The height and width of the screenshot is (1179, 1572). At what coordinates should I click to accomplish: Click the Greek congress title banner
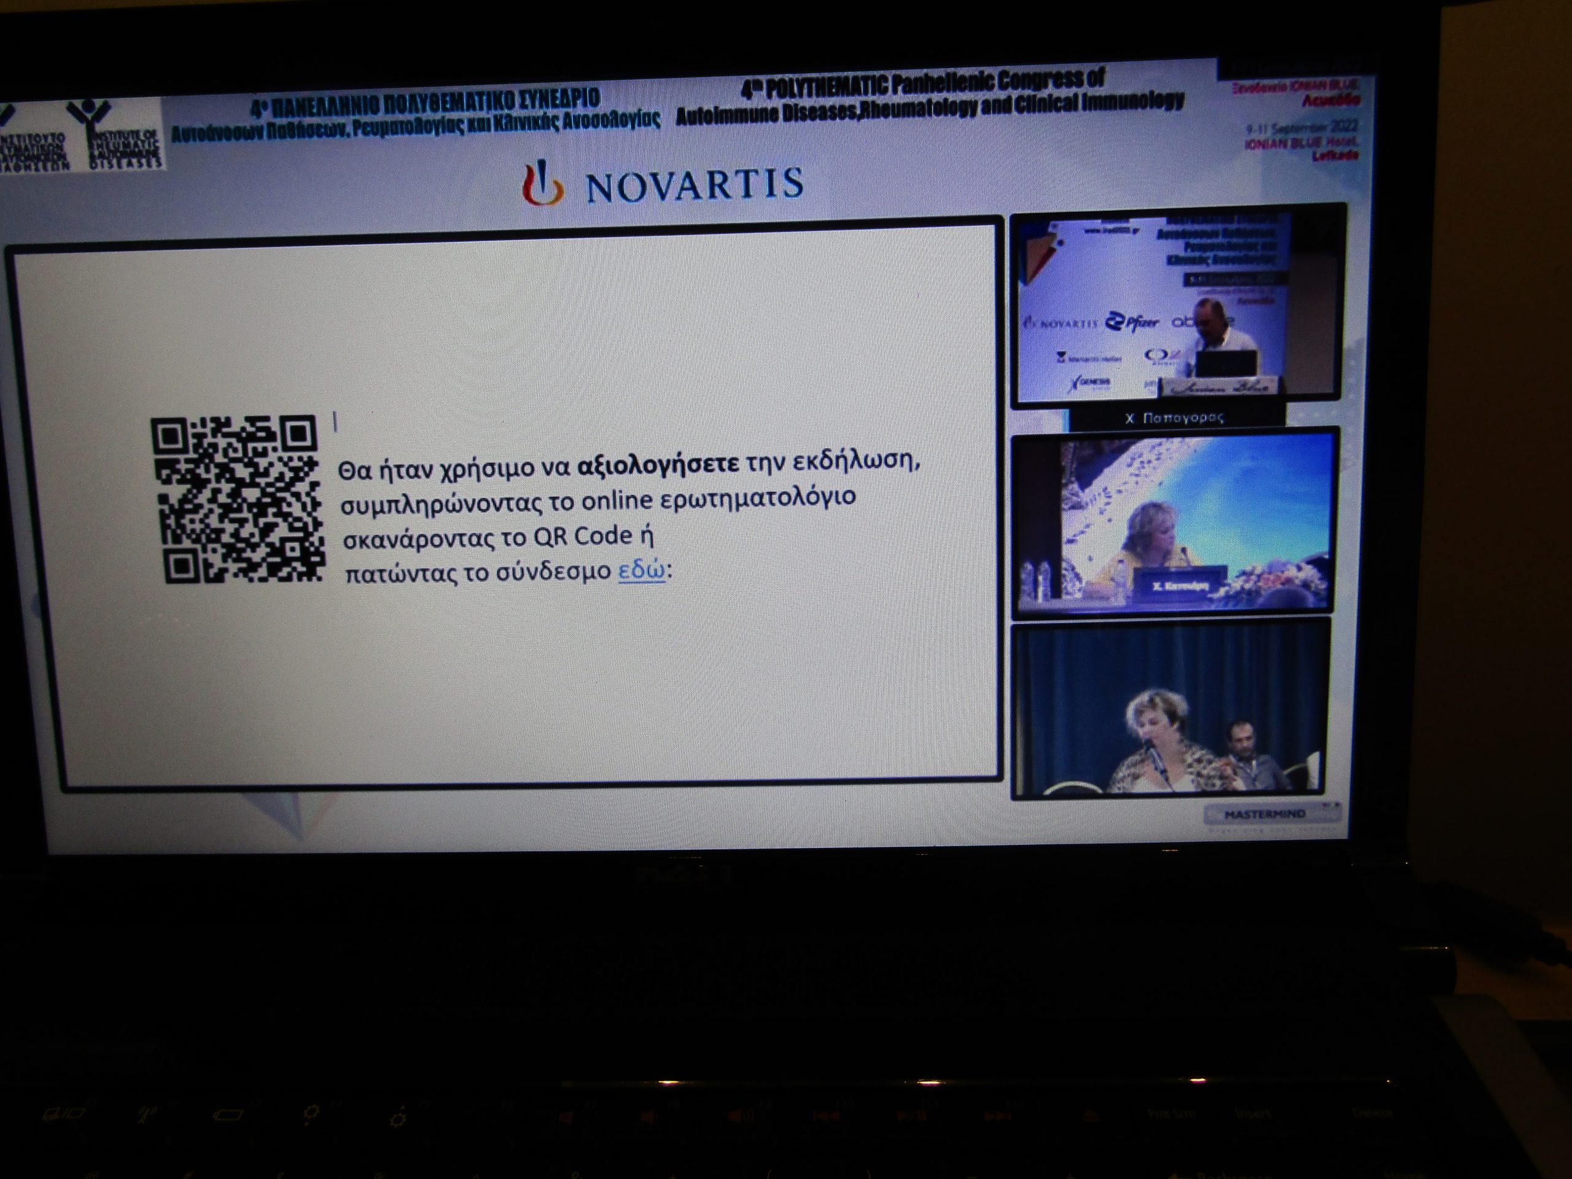coord(416,114)
